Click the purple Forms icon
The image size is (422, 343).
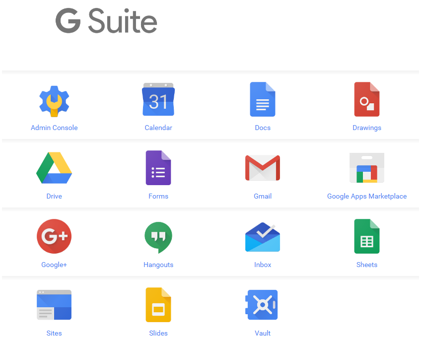pos(158,168)
